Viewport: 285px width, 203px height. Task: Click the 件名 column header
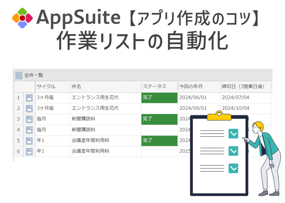coord(76,87)
